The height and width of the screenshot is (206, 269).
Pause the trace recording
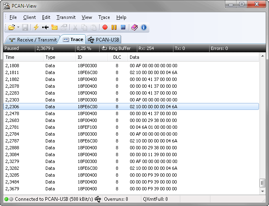114,27
